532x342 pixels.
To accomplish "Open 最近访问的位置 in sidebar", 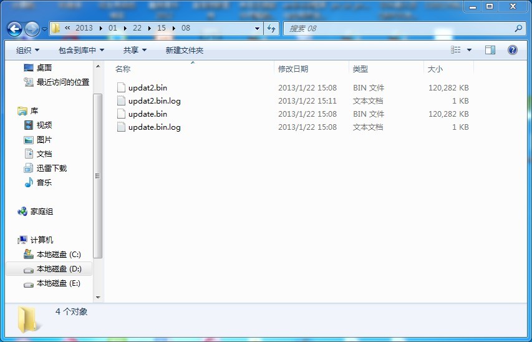I will click(63, 82).
